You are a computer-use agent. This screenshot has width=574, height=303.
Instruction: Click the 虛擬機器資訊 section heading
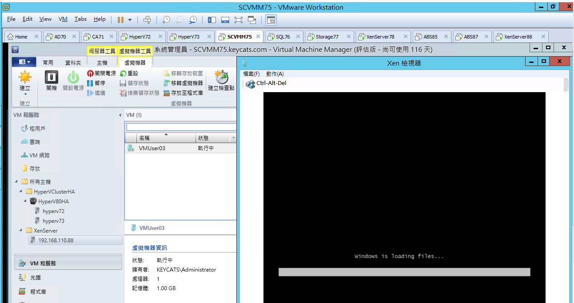pos(150,248)
